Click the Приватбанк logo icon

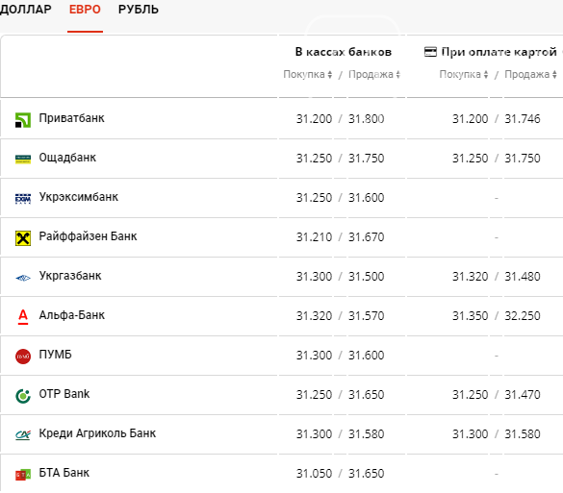click(23, 120)
